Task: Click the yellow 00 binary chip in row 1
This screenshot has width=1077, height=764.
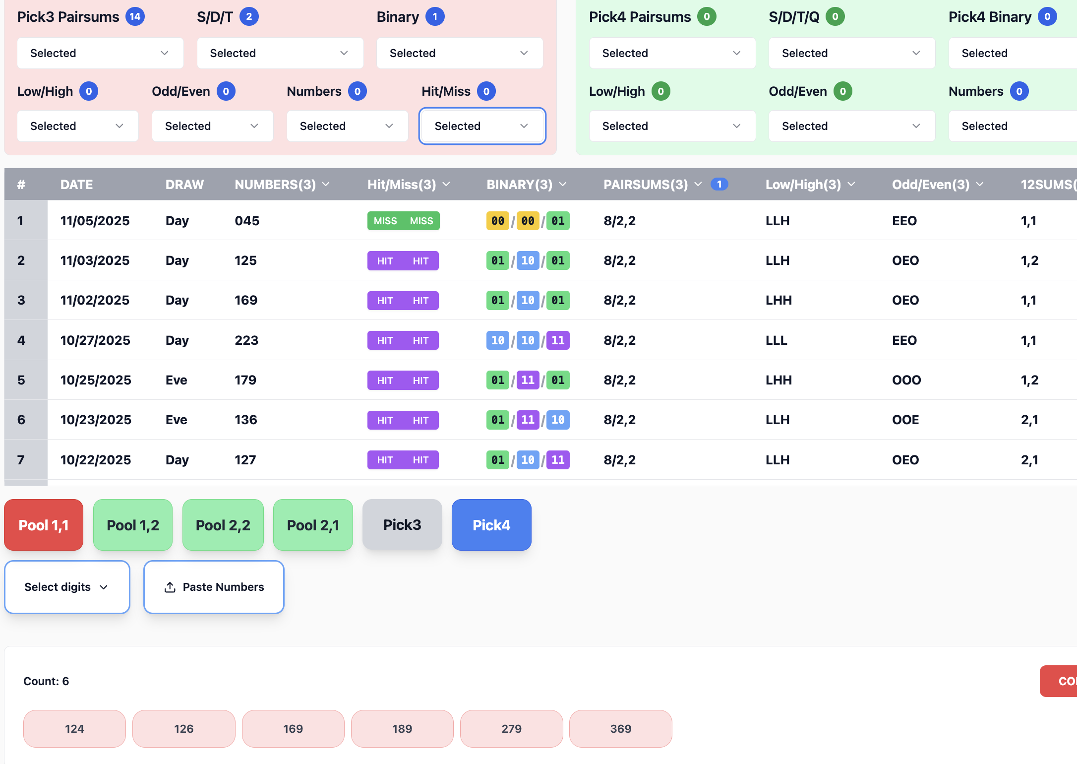Action: tap(498, 221)
